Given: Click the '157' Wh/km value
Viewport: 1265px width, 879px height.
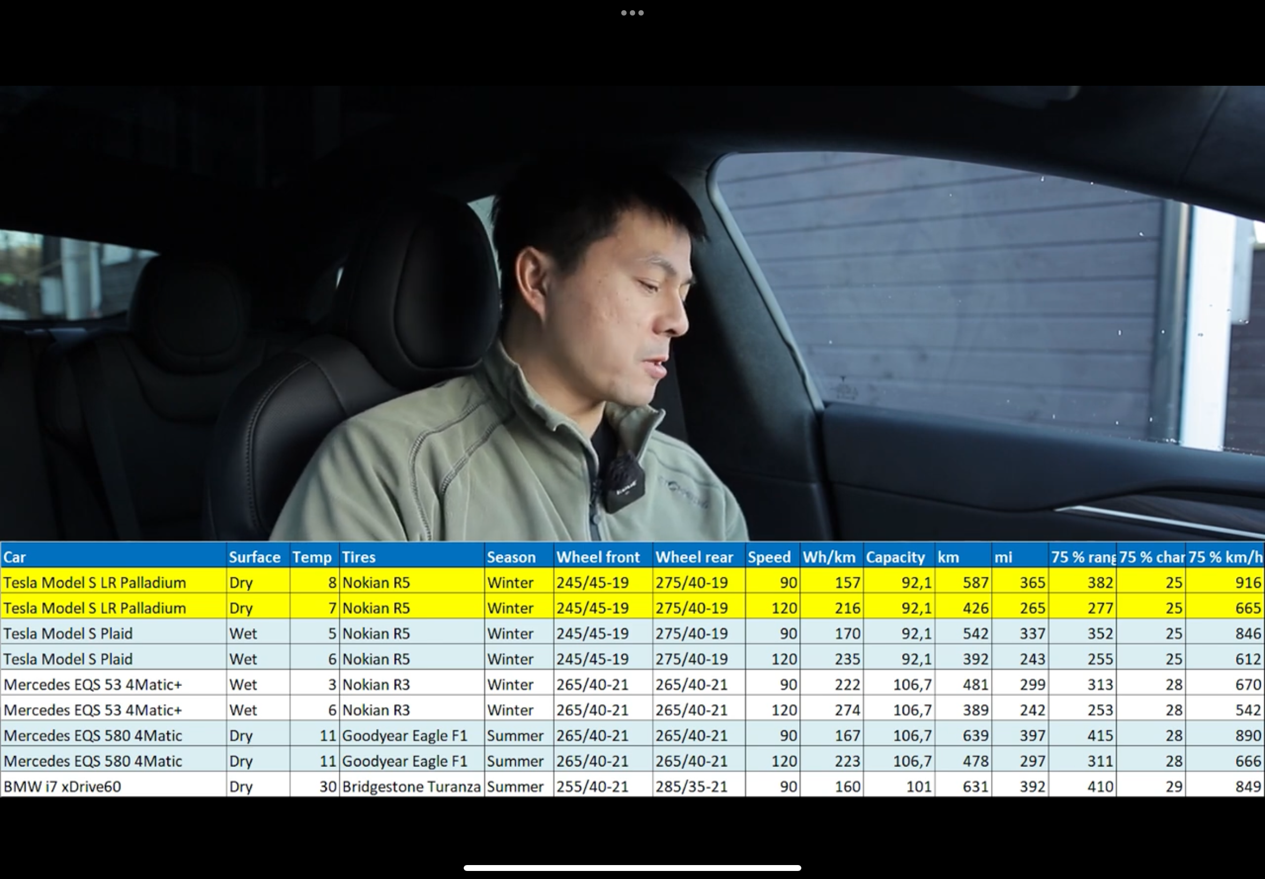Looking at the screenshot, I should point(831,582).
